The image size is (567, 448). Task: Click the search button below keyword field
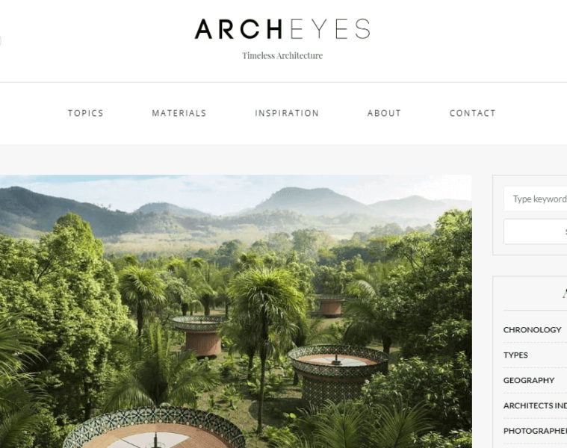point(536,231)
